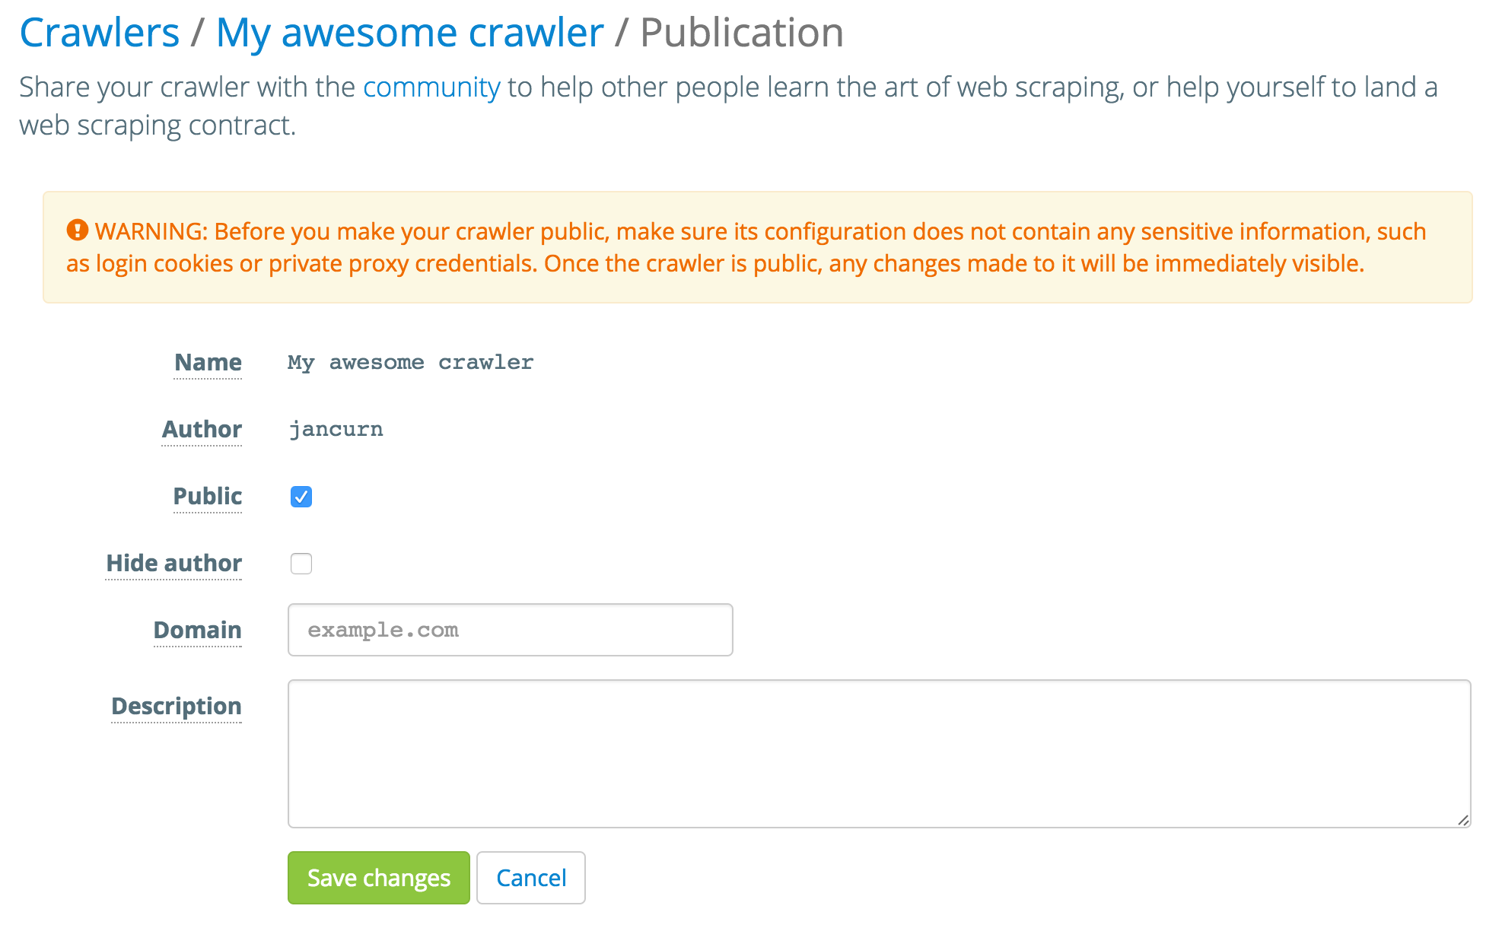Click the Public field label
1502x928 pixels.
tap(207, 497)
